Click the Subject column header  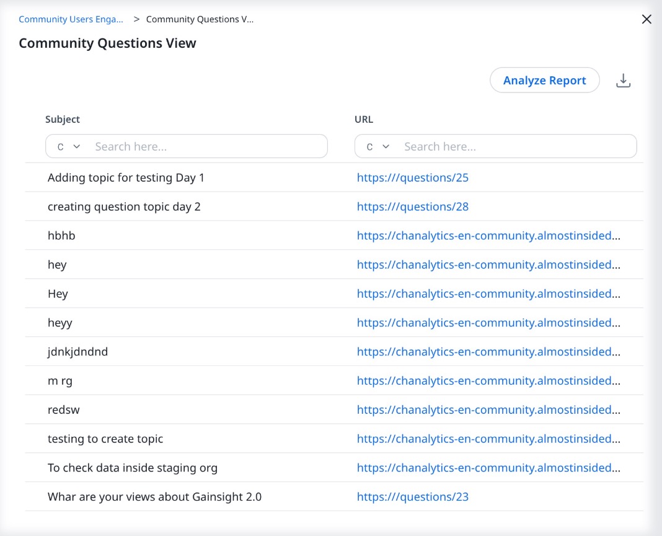(63, 119)
